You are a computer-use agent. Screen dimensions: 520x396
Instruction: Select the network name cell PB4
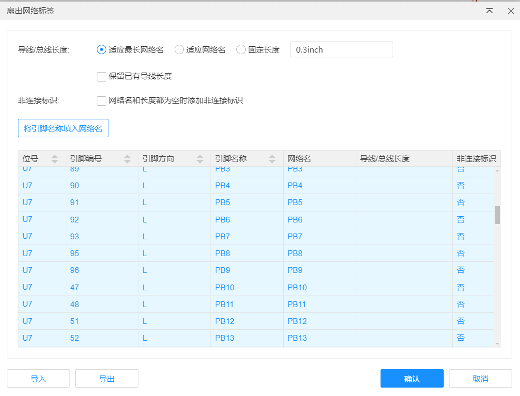tap(319, 186)
